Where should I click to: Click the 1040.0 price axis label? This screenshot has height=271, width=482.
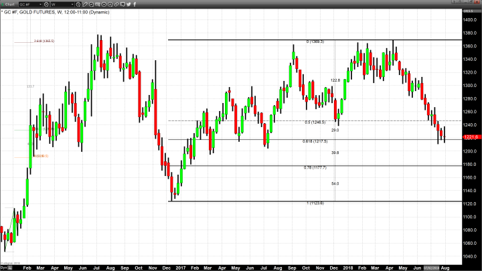point(470,256)
